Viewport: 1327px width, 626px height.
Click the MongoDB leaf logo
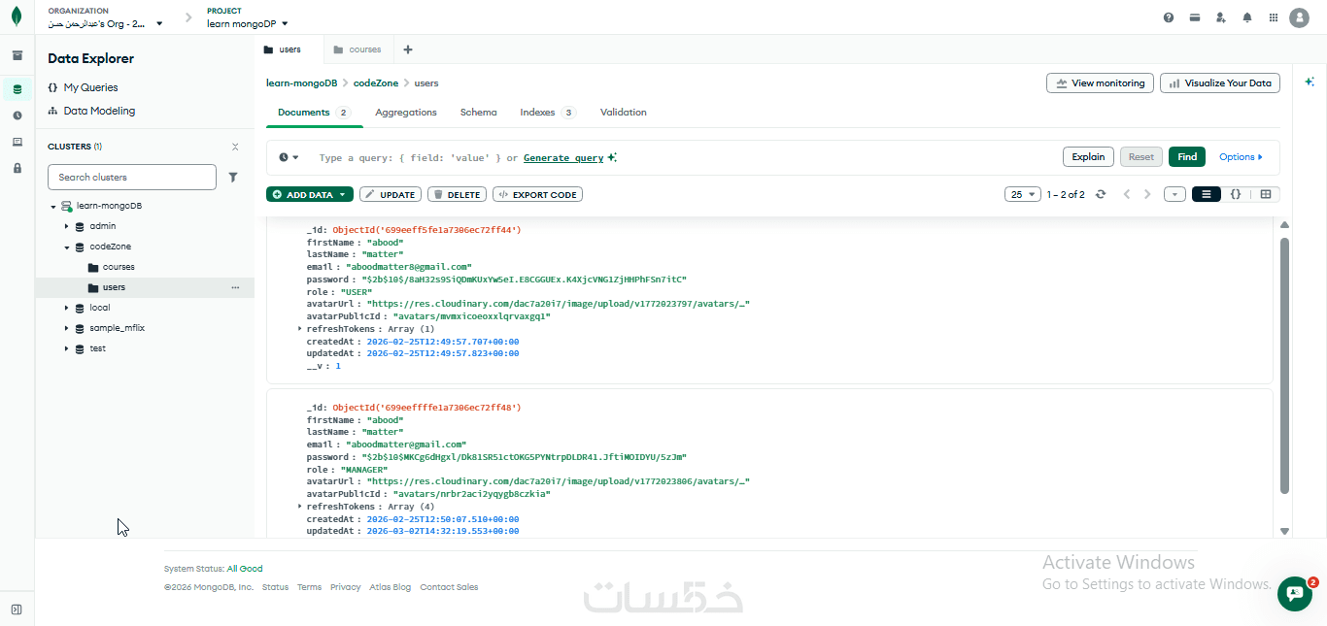click(17, 16)
